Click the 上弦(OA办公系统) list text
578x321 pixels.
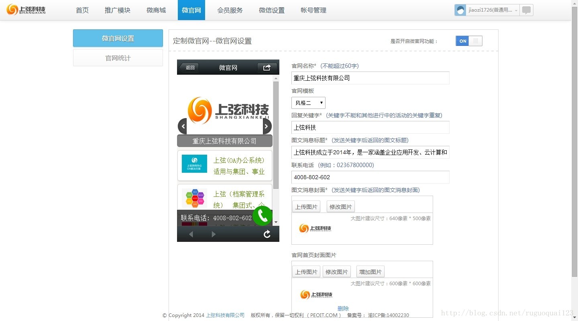pyautogui.click(x=239, y=166)
